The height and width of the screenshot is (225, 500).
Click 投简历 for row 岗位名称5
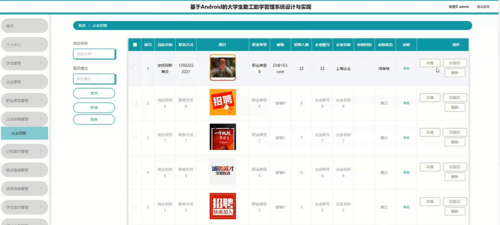[x=455, y=202]
